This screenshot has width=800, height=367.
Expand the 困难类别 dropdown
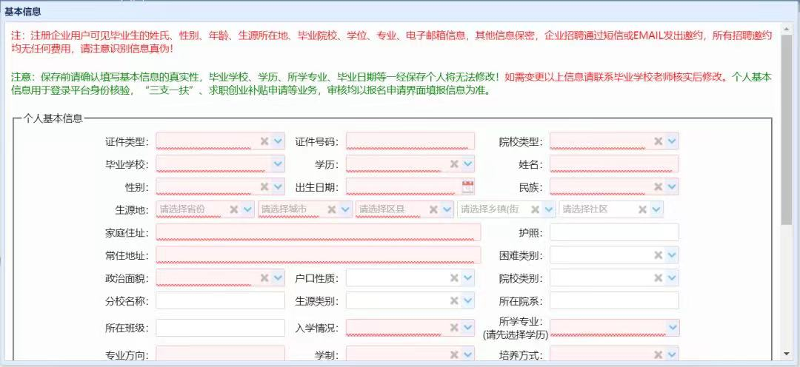pyautogui.click(x=672, y=255)
